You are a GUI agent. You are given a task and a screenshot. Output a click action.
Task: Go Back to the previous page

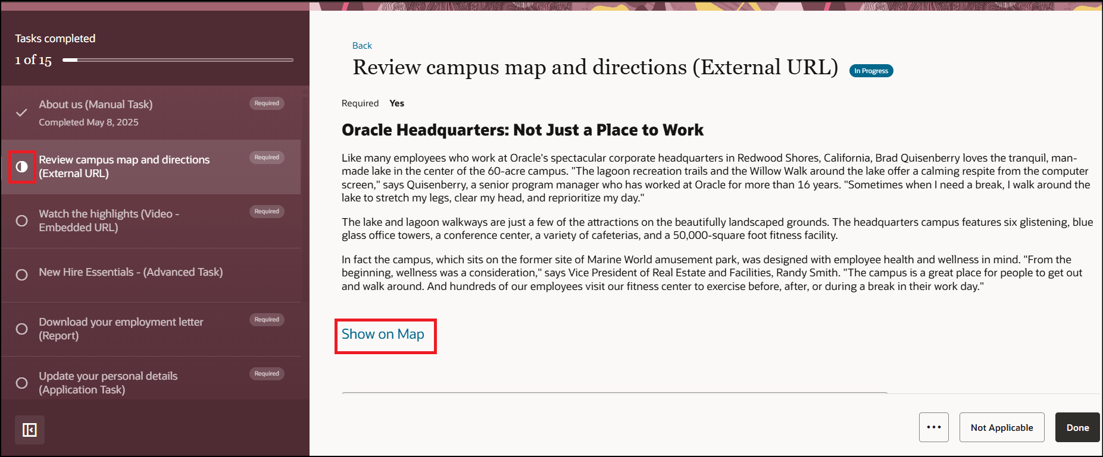[362, 46]
